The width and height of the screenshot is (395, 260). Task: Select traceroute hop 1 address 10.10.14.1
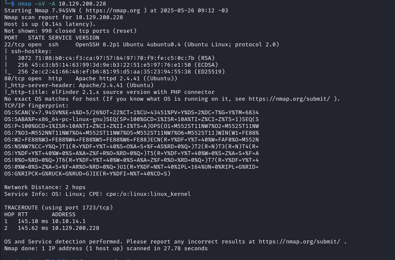click(x=69, y=221)
